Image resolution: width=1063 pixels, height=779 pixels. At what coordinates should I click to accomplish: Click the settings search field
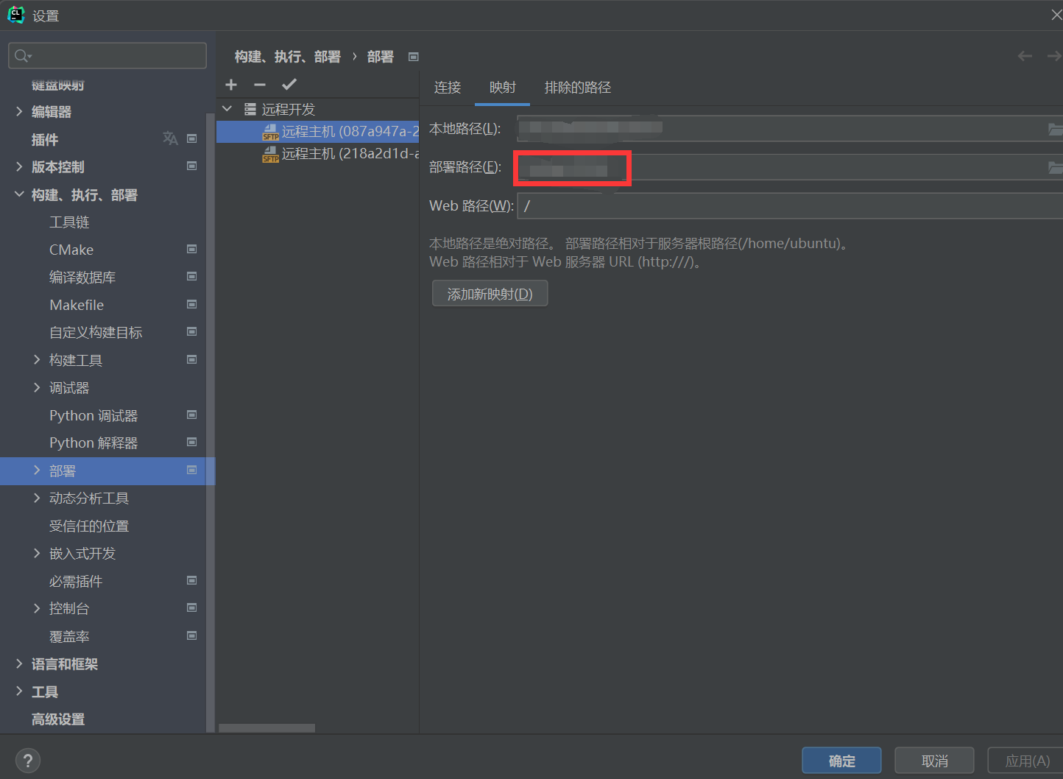click(107, 56)
